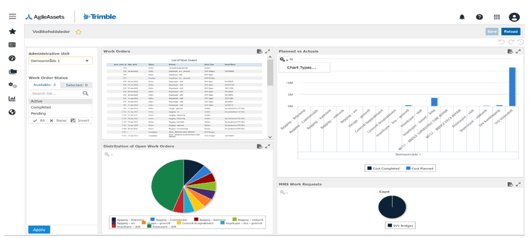
Task: Open the apps grid launcher menu
Action: pyautogui.click(x=497, y=17)
